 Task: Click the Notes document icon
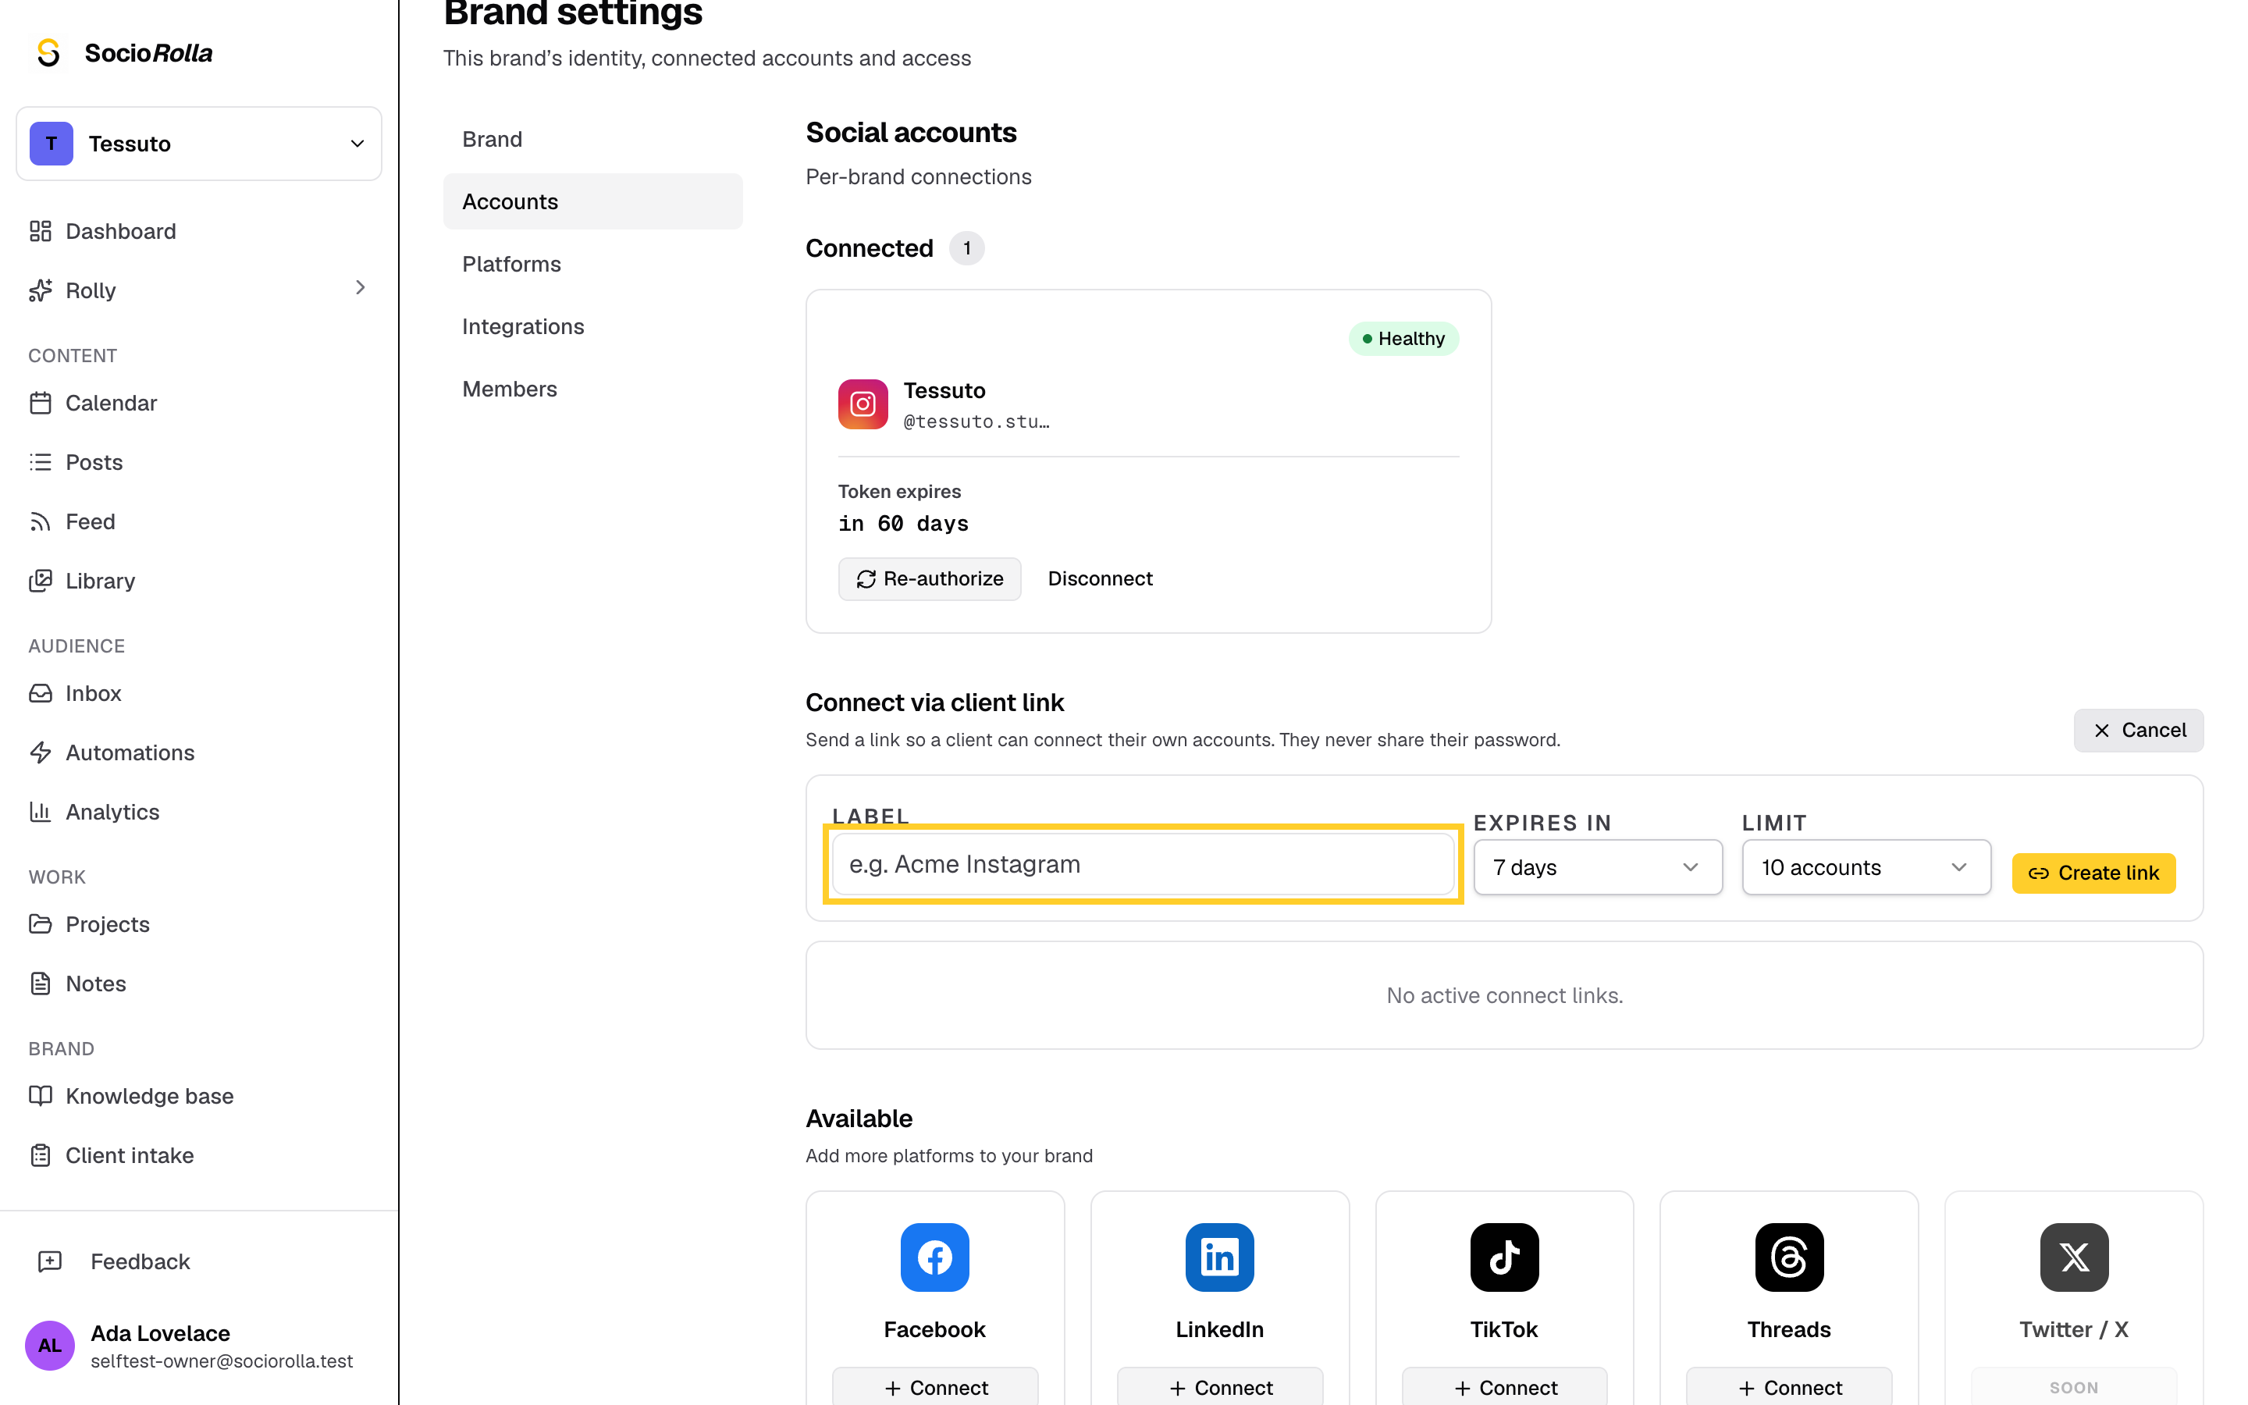tap(40, 984)
